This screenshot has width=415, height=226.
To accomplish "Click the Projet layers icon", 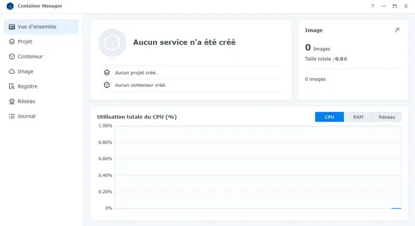I will pos(12,42).
